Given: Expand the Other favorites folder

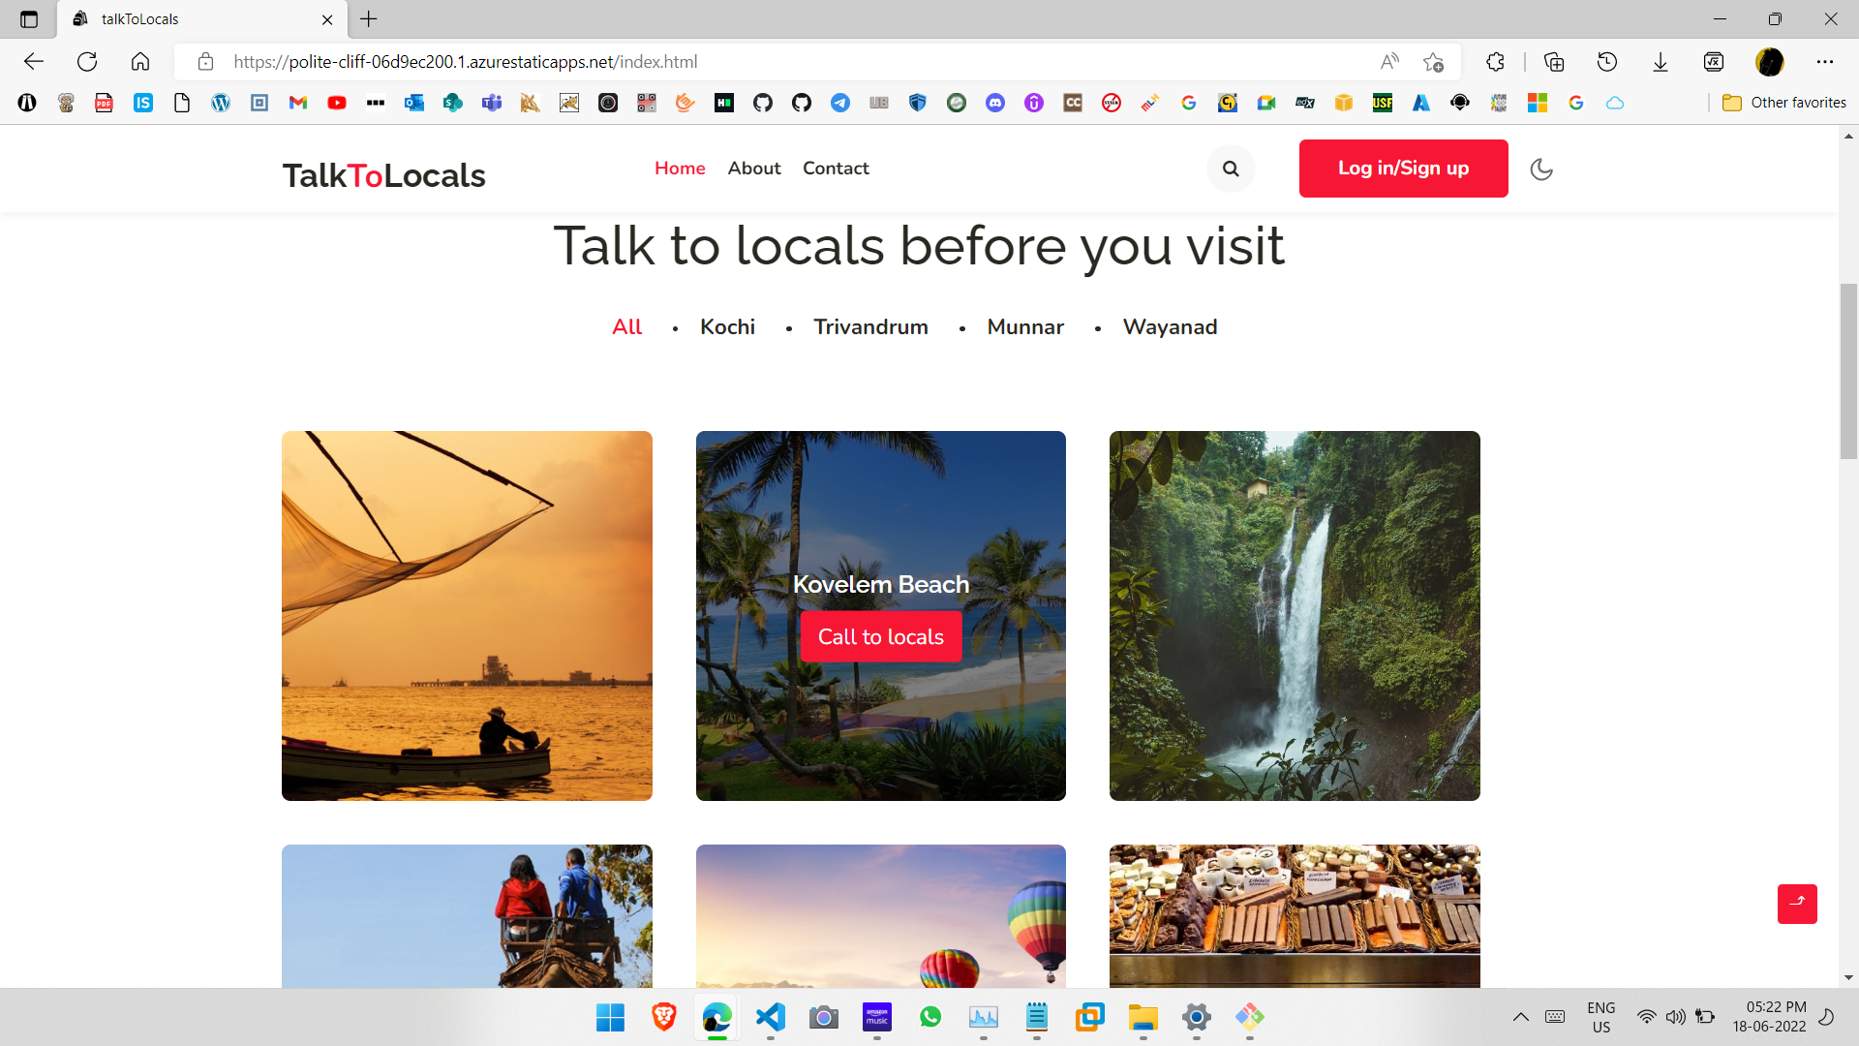Looking at the screenshot, I should [1783, 103].
